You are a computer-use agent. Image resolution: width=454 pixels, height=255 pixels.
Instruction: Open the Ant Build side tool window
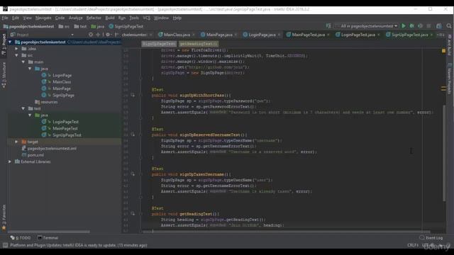pos(449,45)
